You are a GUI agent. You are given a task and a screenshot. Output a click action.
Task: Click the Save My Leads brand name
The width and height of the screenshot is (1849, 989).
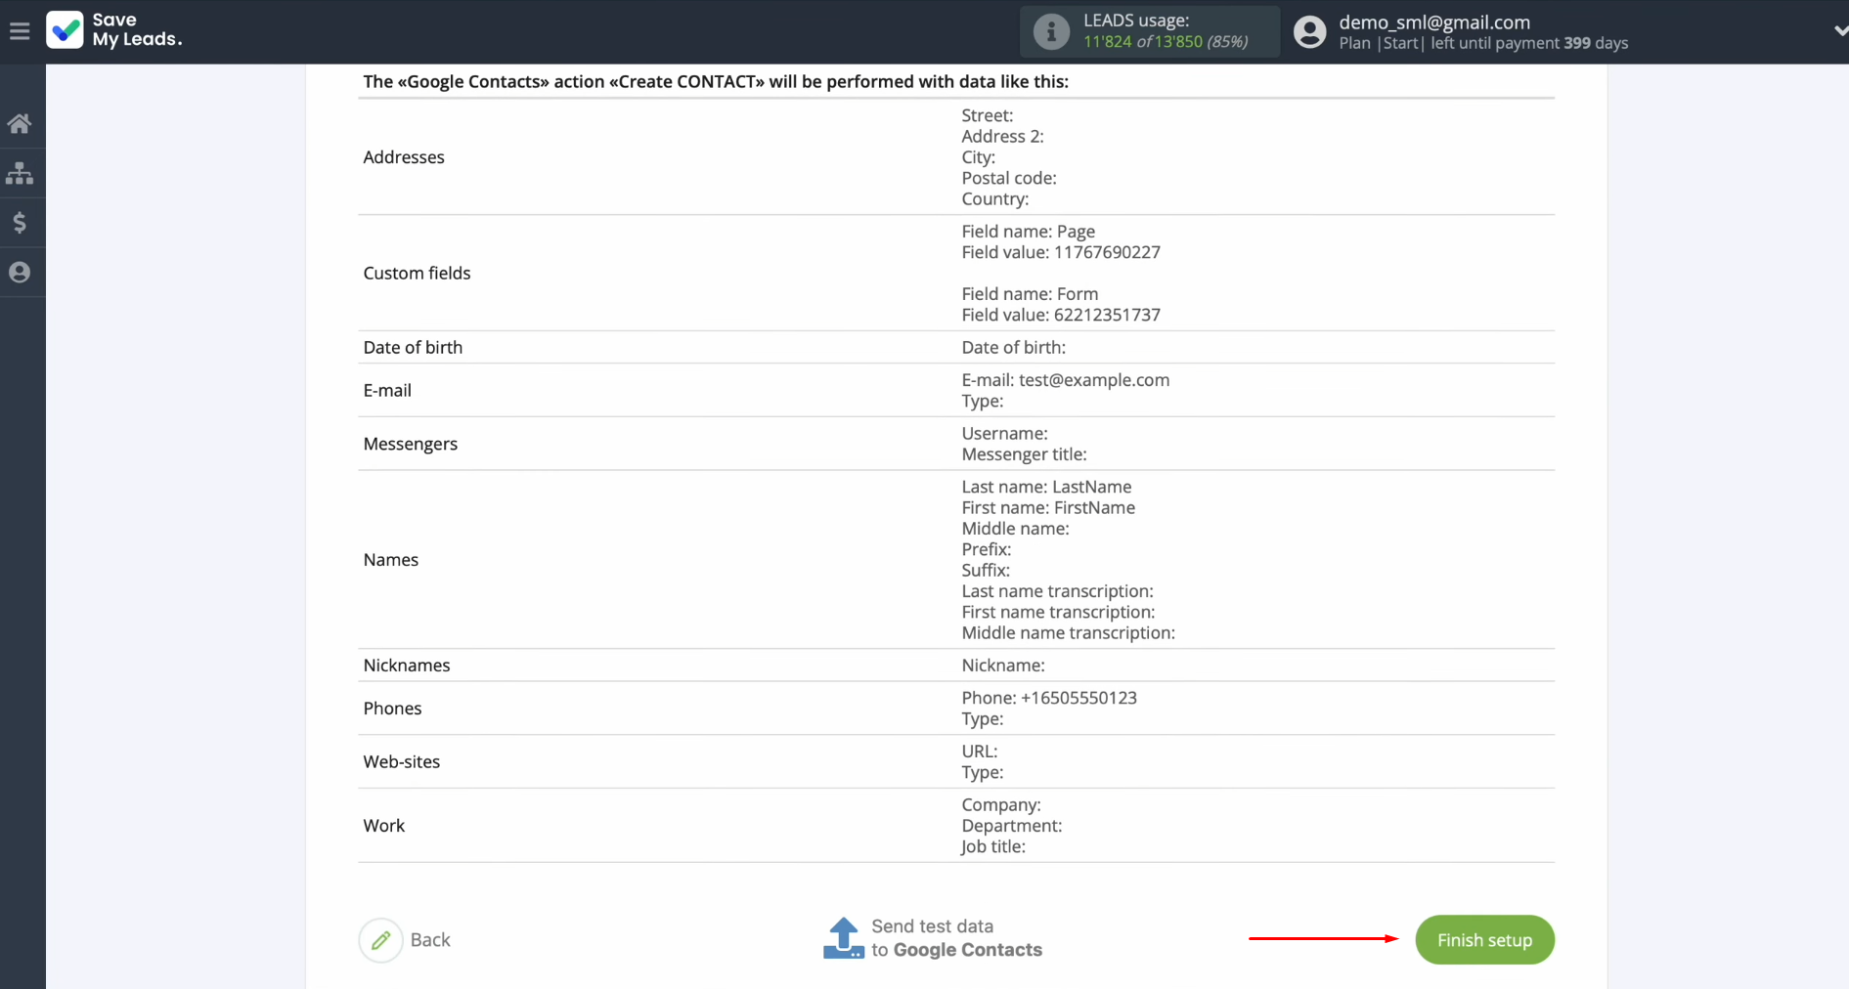pyautogui.click(x=137, y=30)
